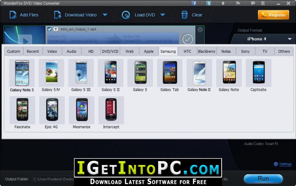Select the Galaxy Note device icon
This screenshot has width=296, height=186.
pyautogui.click(x=229, y=73)
